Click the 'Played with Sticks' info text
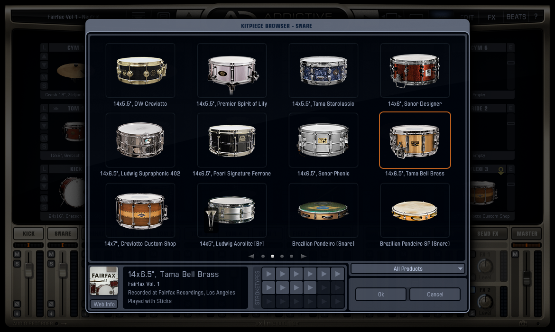This screenshot has height=332, width=555. point(150,301)
